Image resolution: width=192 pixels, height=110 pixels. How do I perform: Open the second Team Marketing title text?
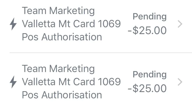58,69
